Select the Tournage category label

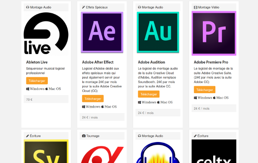(x=93, y=136)
